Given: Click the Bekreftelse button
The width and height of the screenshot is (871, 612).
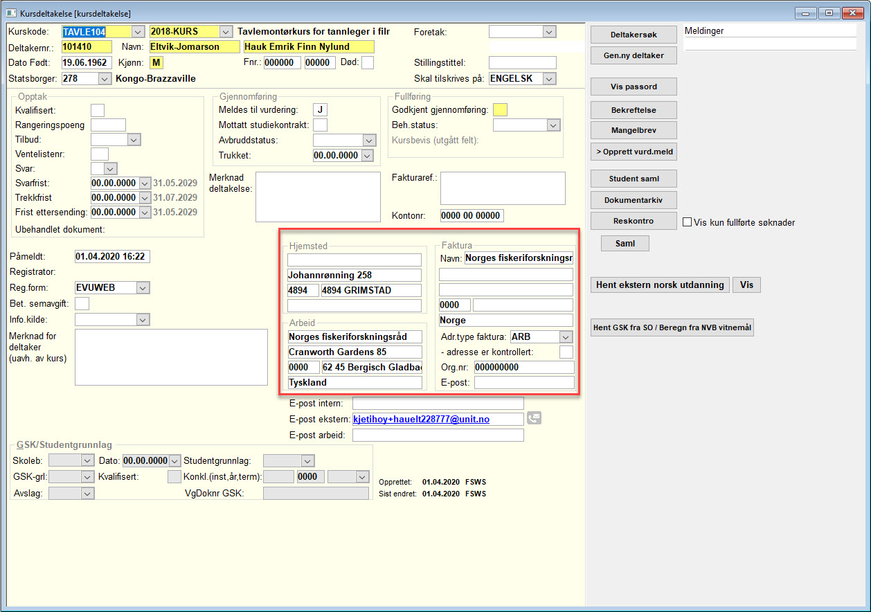Looking at the screenshot, I should point(634,110).
